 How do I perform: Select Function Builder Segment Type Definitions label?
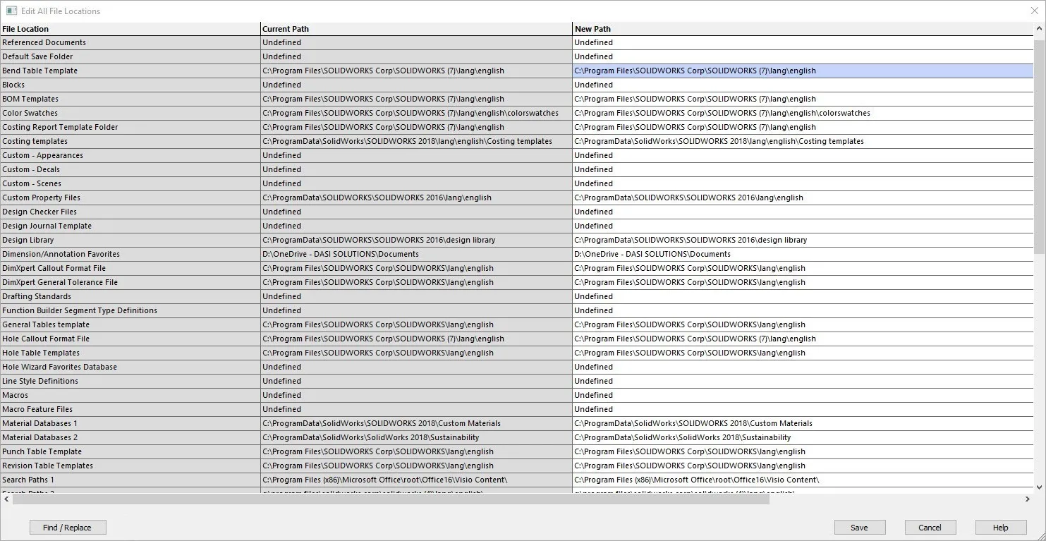tap(130, 310)
